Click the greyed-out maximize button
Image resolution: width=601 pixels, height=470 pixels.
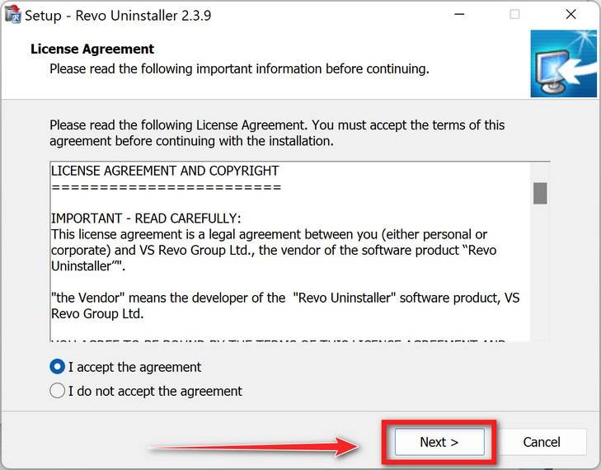click(x=514, y=15)
